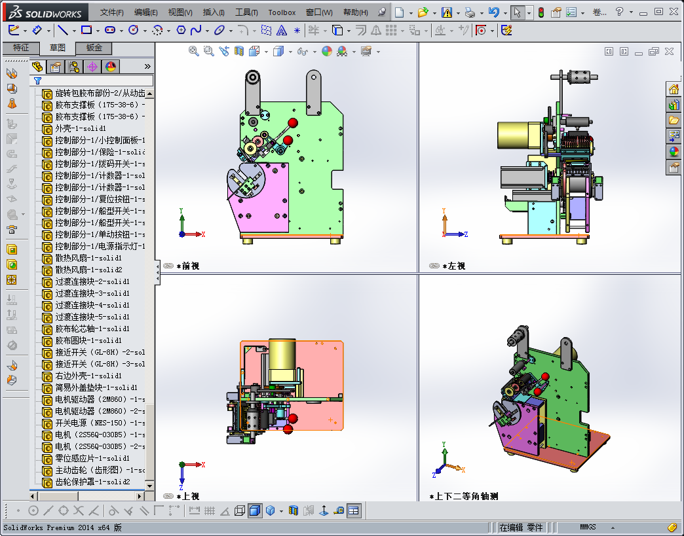The width and height of the screenshot is (684, 536).
Task: Select tree item 胶布圆块-1-solid1
Action: (x=88, y=340)
